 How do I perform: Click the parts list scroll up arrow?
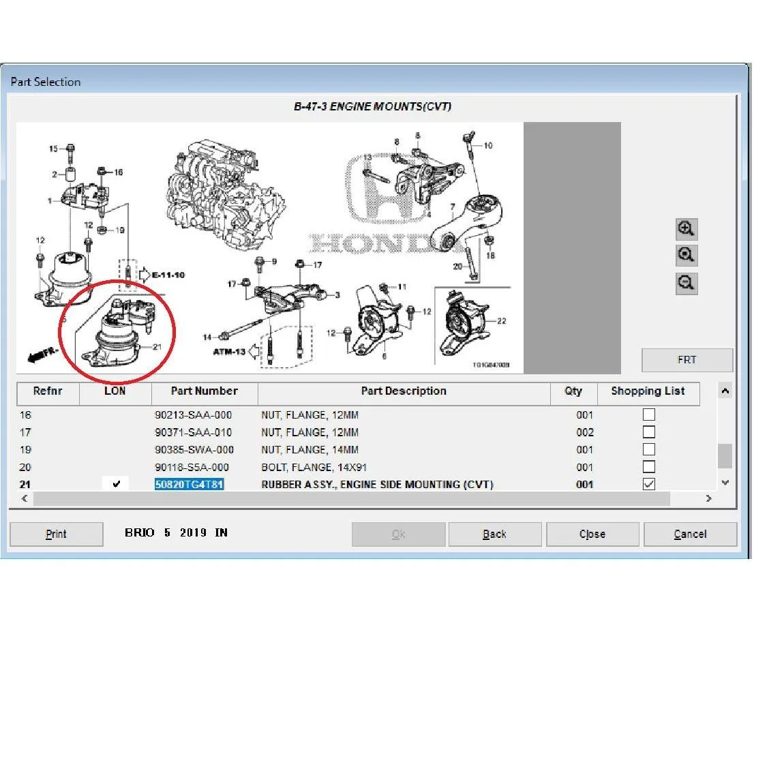coord(725,391)
